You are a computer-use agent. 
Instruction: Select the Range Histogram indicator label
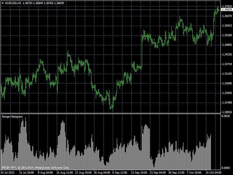click(12, 117)
